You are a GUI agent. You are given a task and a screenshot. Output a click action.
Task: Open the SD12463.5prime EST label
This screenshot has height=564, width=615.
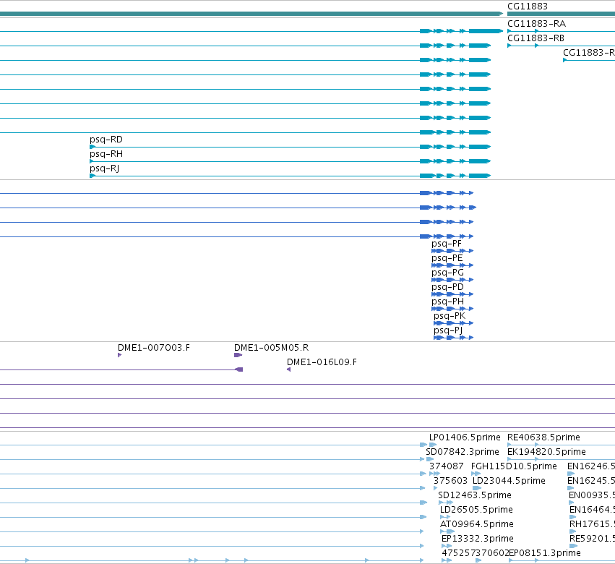pos(475,495)
